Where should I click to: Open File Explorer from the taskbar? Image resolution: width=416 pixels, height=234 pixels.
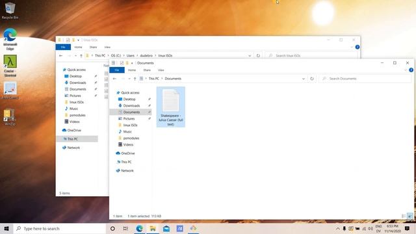pyautogui.click(x=153, y=228)
